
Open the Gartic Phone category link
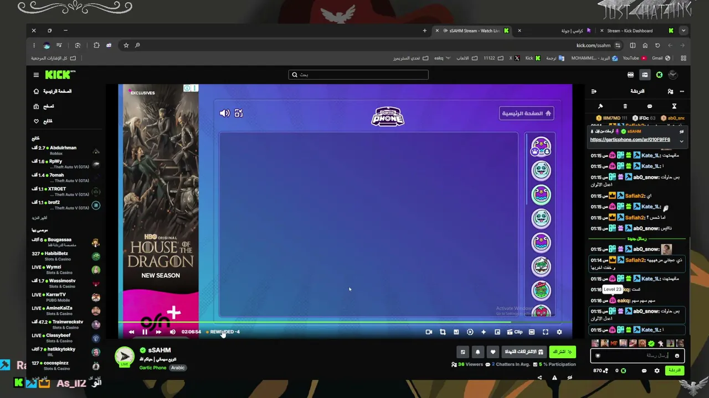tap(152, 368)
